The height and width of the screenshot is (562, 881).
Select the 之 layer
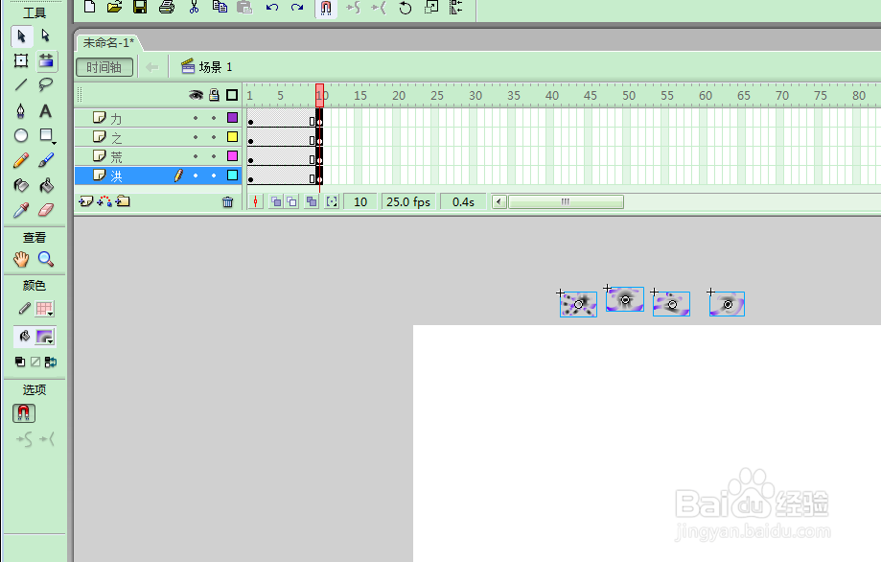(x=158, y=137)
